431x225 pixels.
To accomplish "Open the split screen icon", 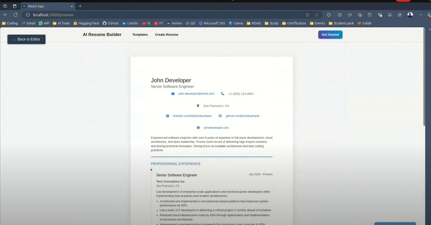I will (340, 15).
